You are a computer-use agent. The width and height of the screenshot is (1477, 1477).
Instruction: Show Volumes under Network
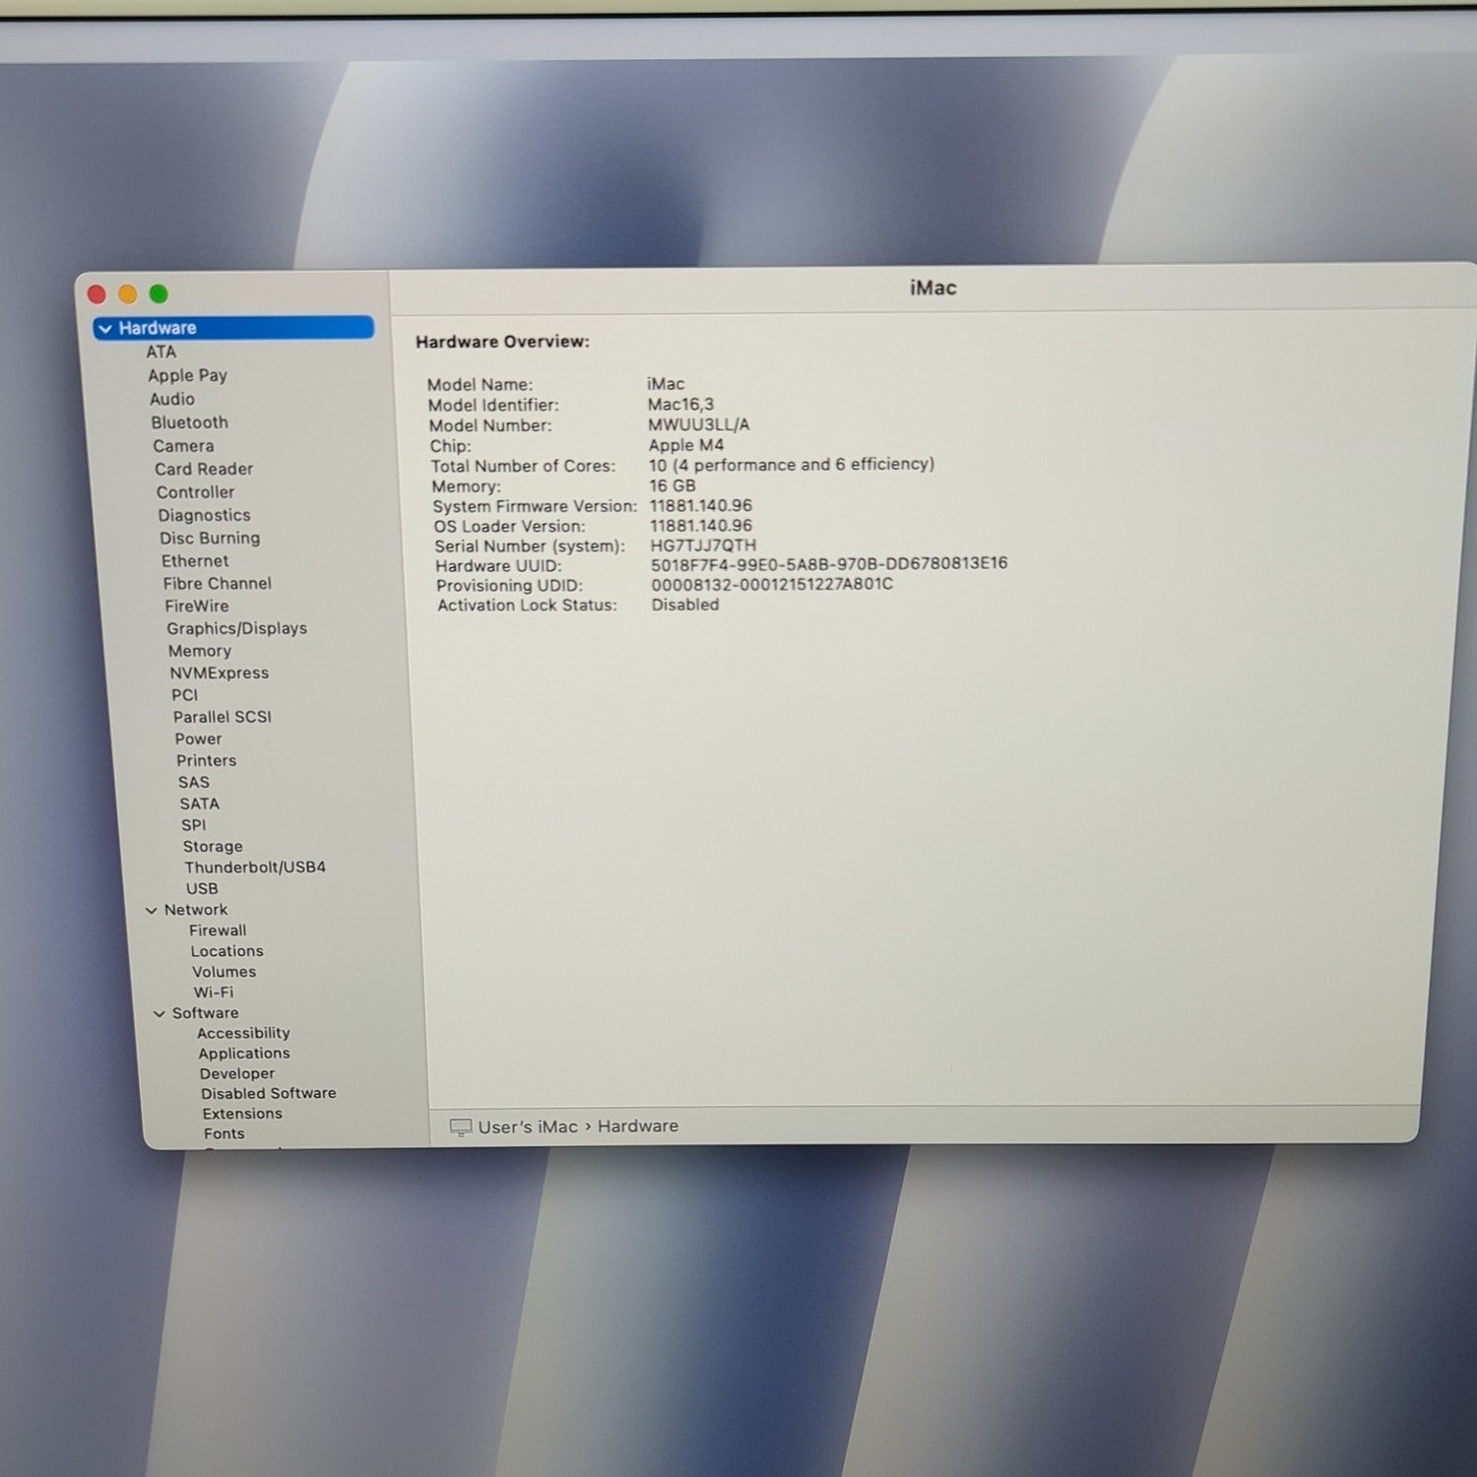224,972
